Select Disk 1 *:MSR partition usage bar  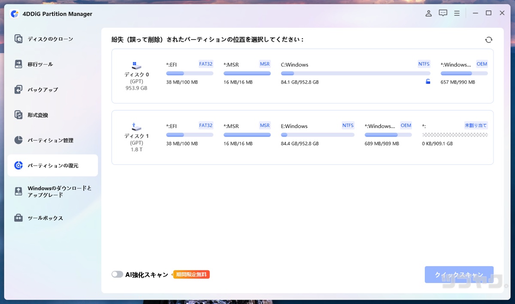pyautogui.click(x=247, y=135)
